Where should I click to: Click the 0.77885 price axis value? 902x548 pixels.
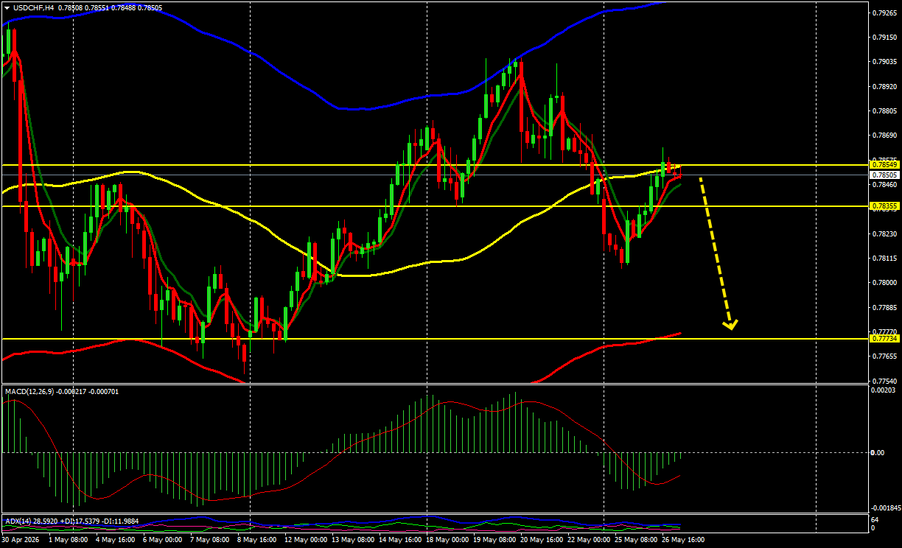point(884,307)
